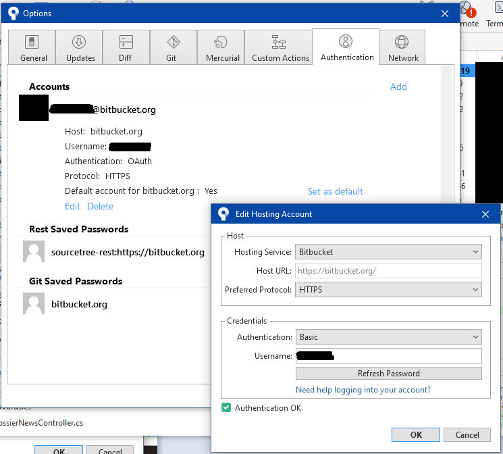Open the Network tab
This screenshot has width=503, height=454.
click(402, 47)
